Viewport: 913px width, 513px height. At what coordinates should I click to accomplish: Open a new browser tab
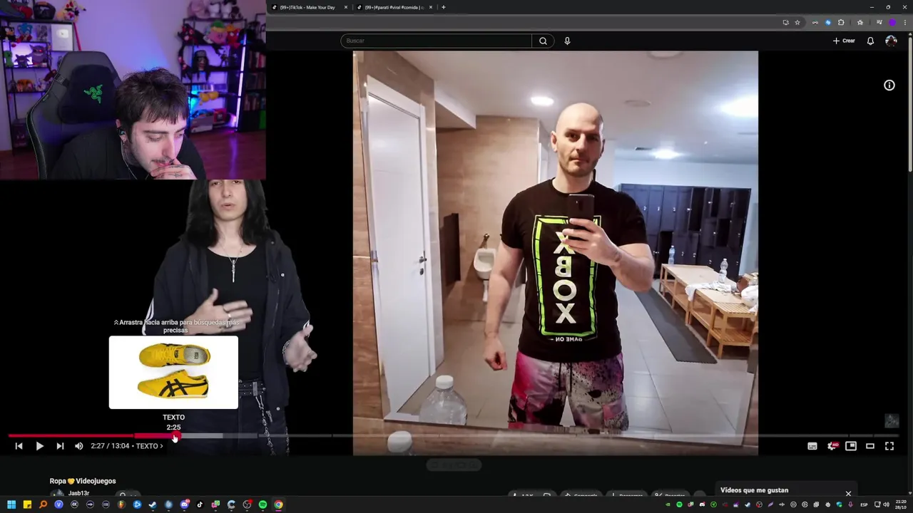coord(444,7)
